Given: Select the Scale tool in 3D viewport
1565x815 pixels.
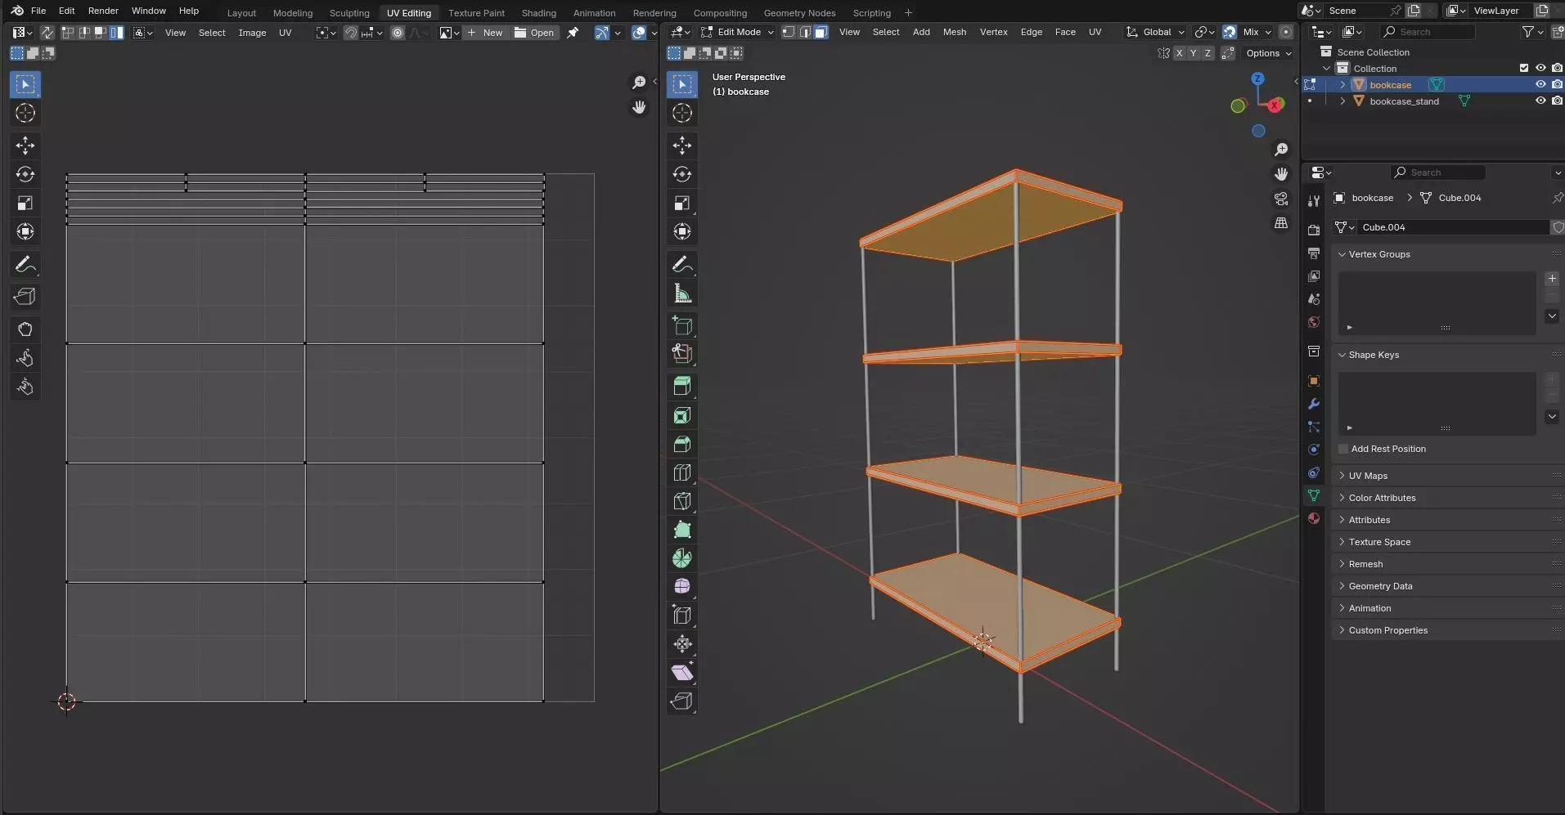Looking at the screenshot, I should pos(682,203).
